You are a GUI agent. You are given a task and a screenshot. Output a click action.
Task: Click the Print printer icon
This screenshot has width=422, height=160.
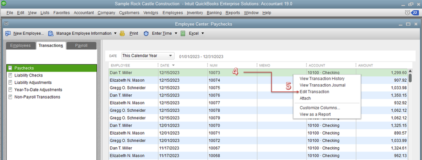click(123, 33)
